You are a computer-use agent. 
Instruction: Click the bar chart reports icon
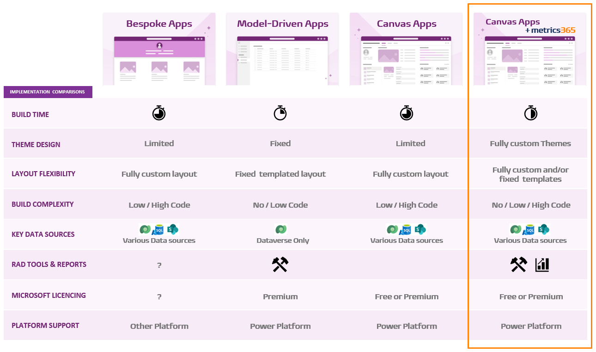pyautogui.click(x=542, y=265)
